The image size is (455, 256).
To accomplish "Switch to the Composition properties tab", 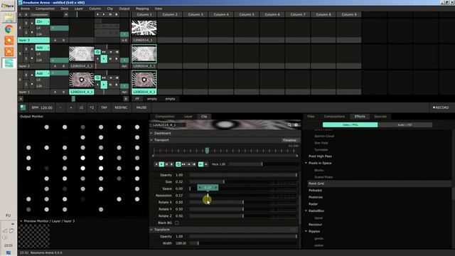I will pos(165,117).
